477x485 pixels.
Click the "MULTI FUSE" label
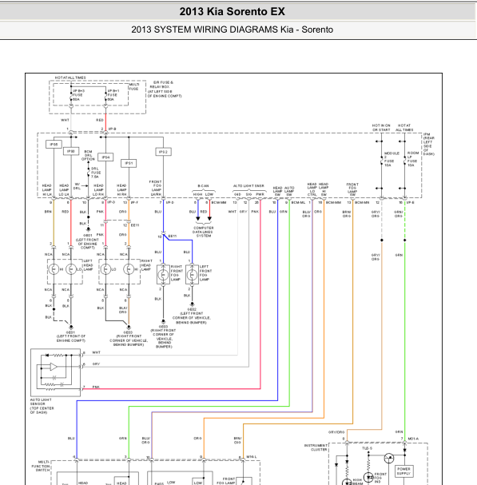click(x=134, y=86)
